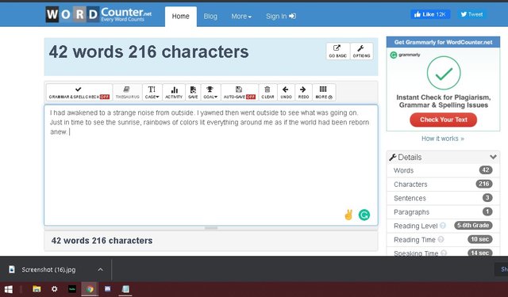Click the Go Basic icon button

click(337, 51)
